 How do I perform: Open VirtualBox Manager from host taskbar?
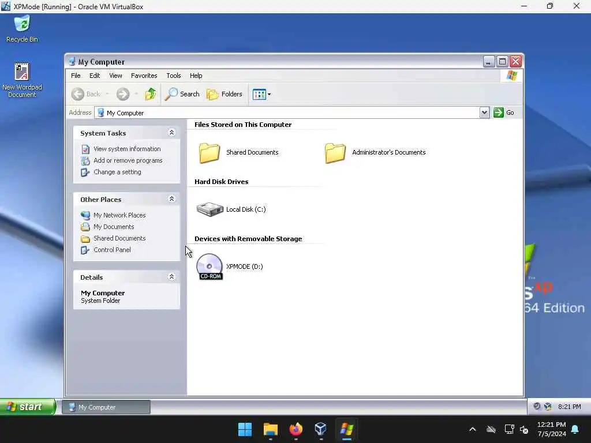321,429
